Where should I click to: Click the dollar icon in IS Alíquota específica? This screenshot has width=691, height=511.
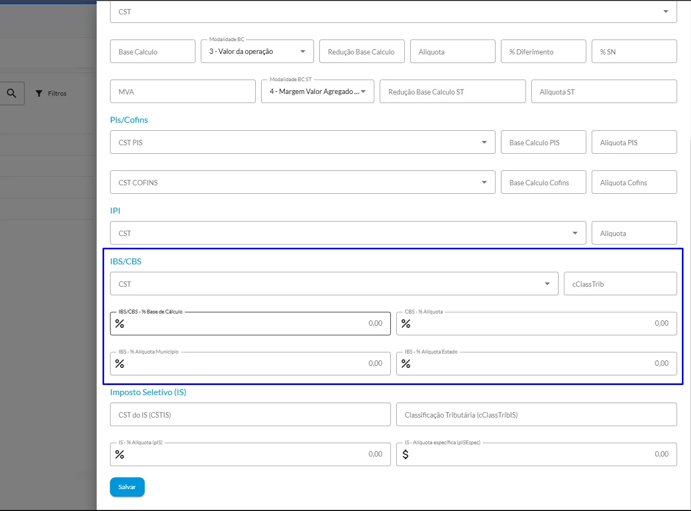(406, 454)
